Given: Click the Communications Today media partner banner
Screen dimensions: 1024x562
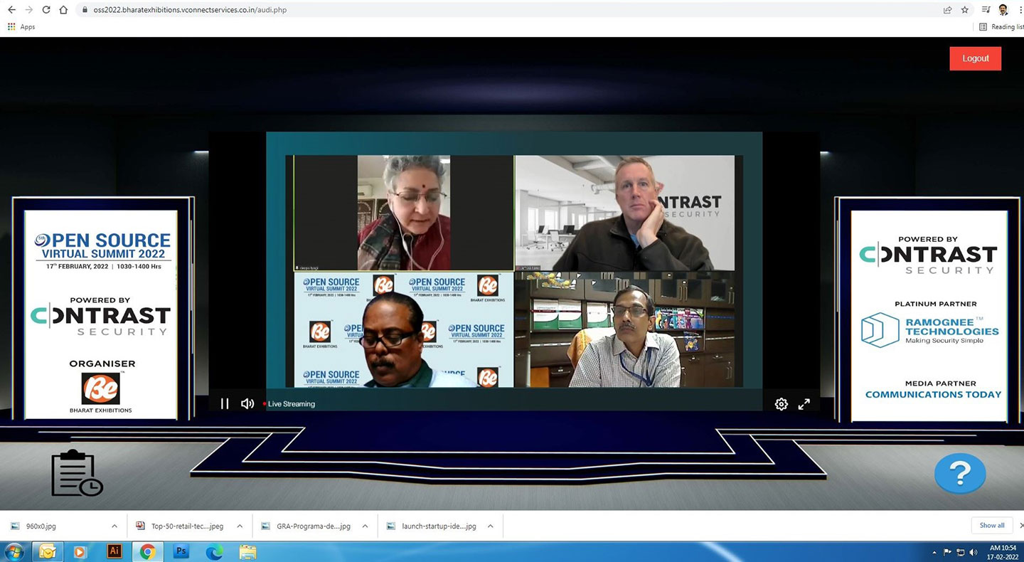Looking at the screenshot, I should coord(933,394).
